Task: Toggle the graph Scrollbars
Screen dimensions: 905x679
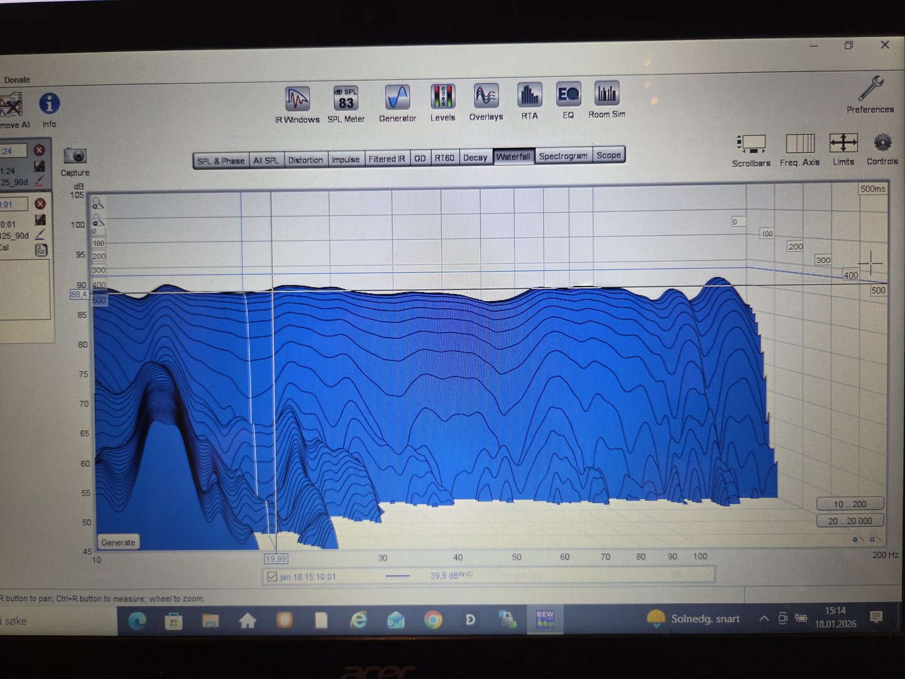Action: (751, 151)
